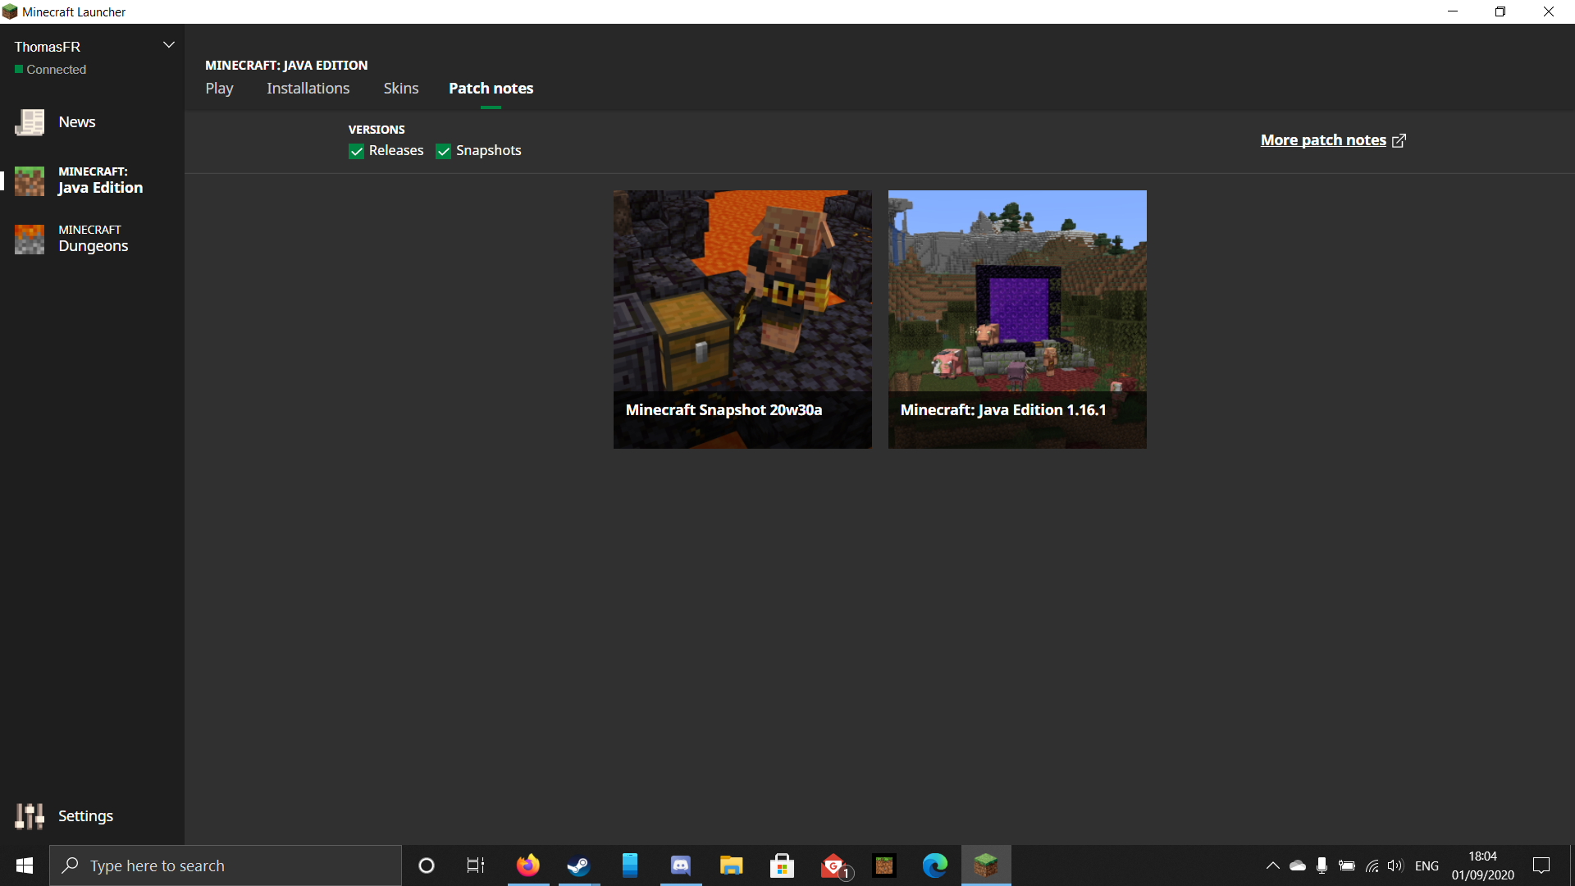Open Microsoft Edge from taskbar
Image resolution: width=1575 pixels, height=886 pixels.
point(934,865)
